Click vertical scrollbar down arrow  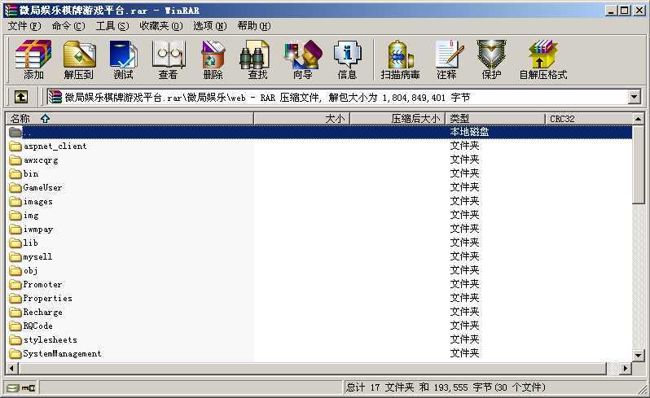638,356
